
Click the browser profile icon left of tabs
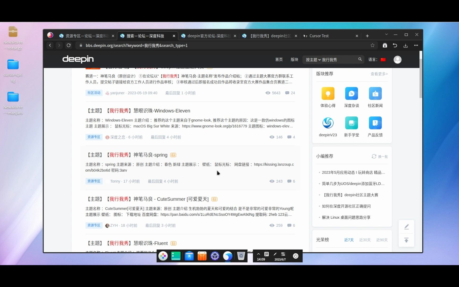tap(50, 35)
